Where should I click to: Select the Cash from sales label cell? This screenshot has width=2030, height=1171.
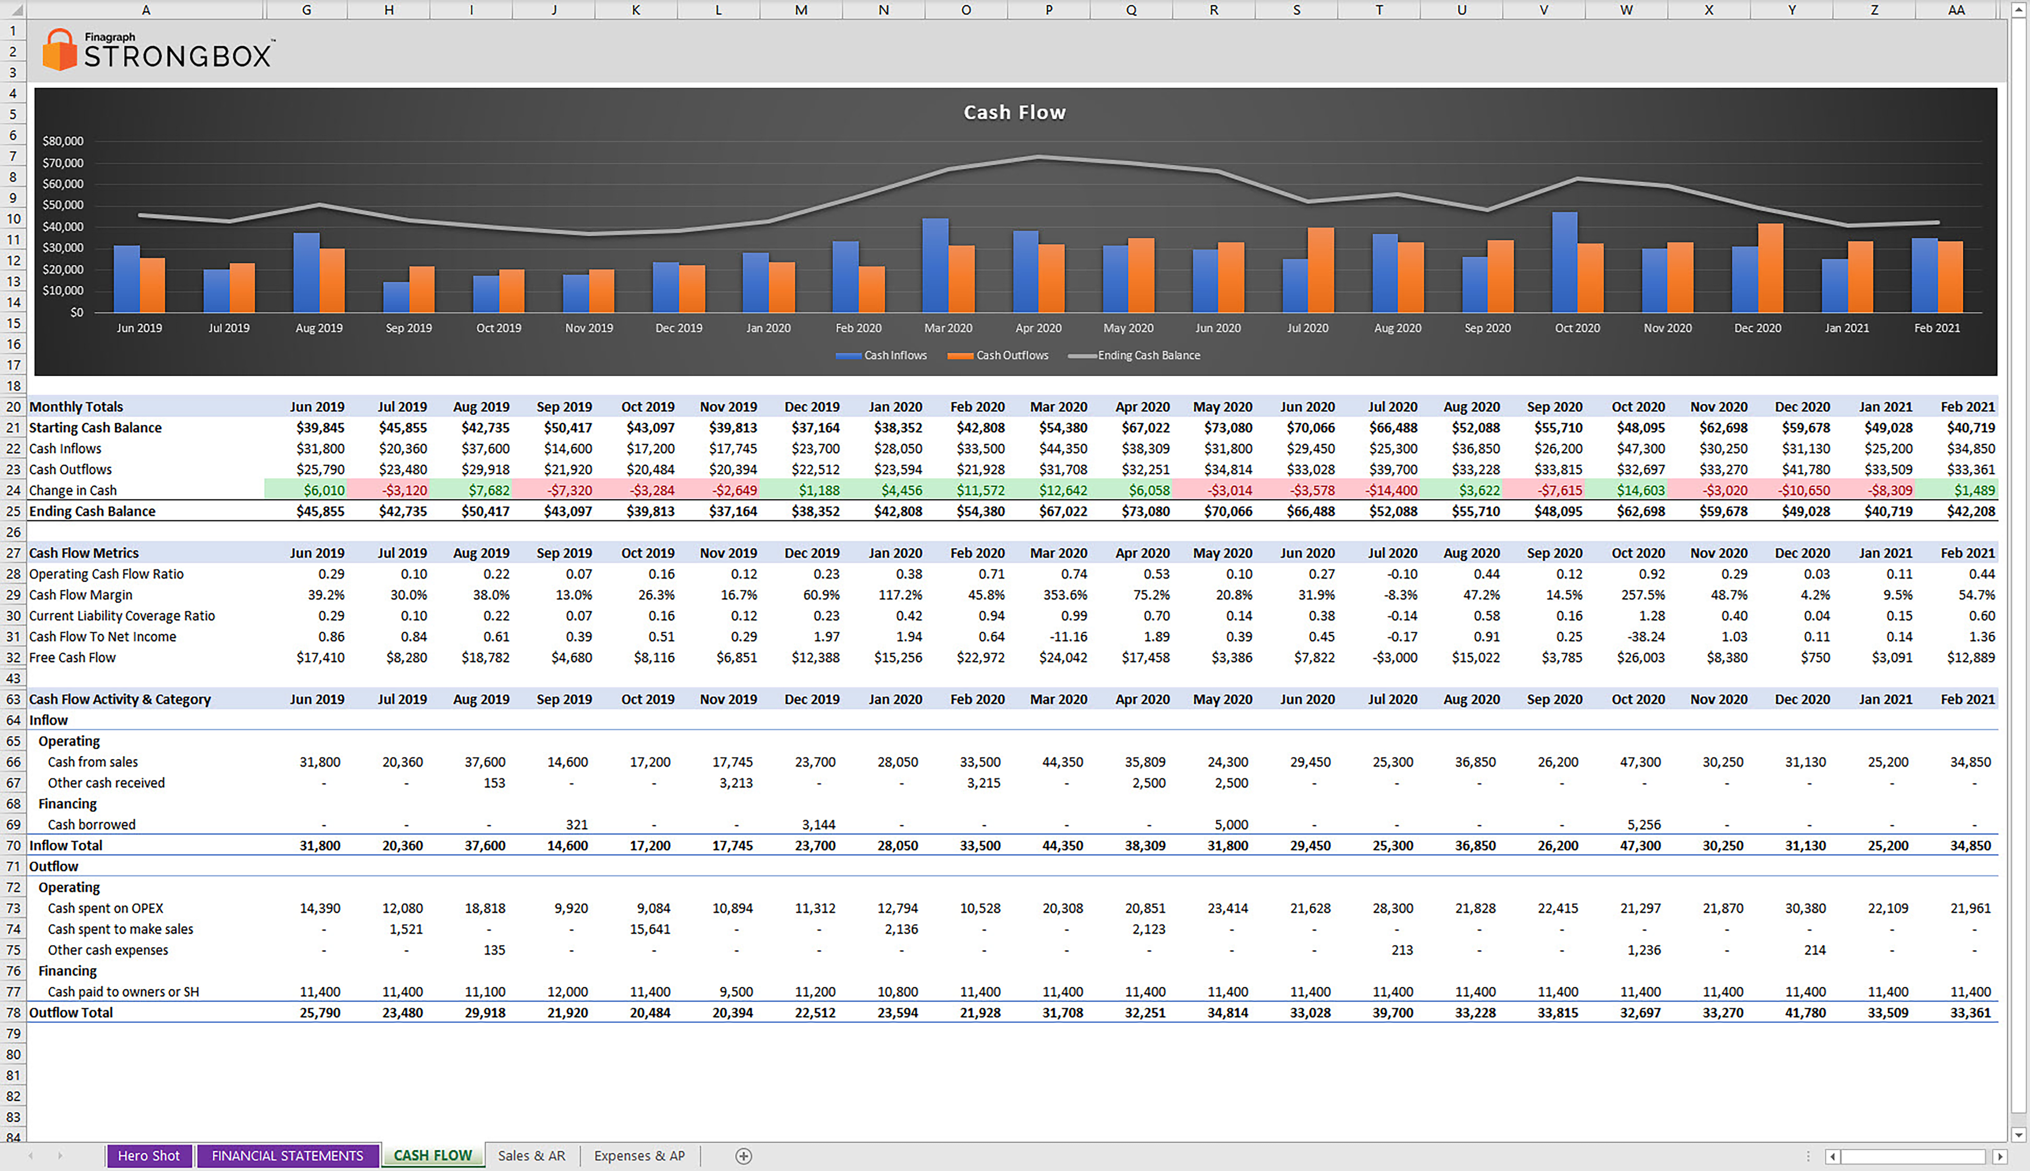coord(145,763)
